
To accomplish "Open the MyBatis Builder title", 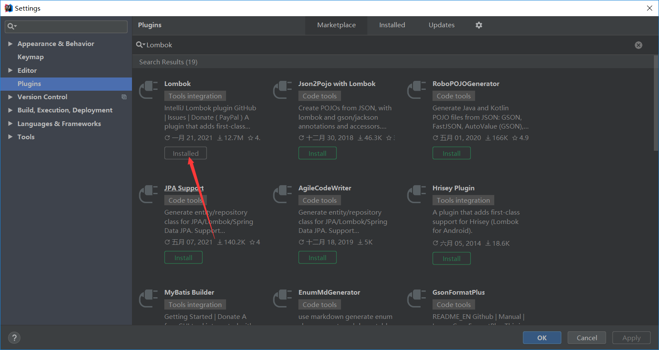I will pyautogui.click(x=189, y=293).
